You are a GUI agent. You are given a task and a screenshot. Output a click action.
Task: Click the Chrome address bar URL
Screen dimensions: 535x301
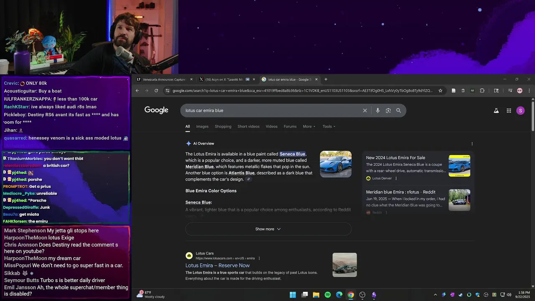pos(303,91)
